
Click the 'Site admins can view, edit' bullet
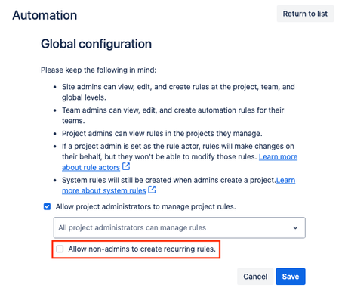point(178,92)
